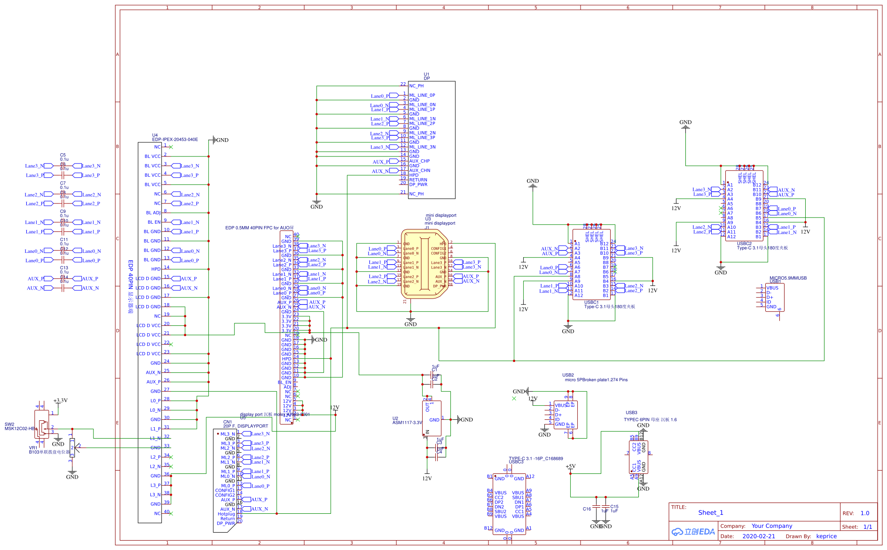Click the 'Hotplug' pin name on CN1

coord(226,514)
